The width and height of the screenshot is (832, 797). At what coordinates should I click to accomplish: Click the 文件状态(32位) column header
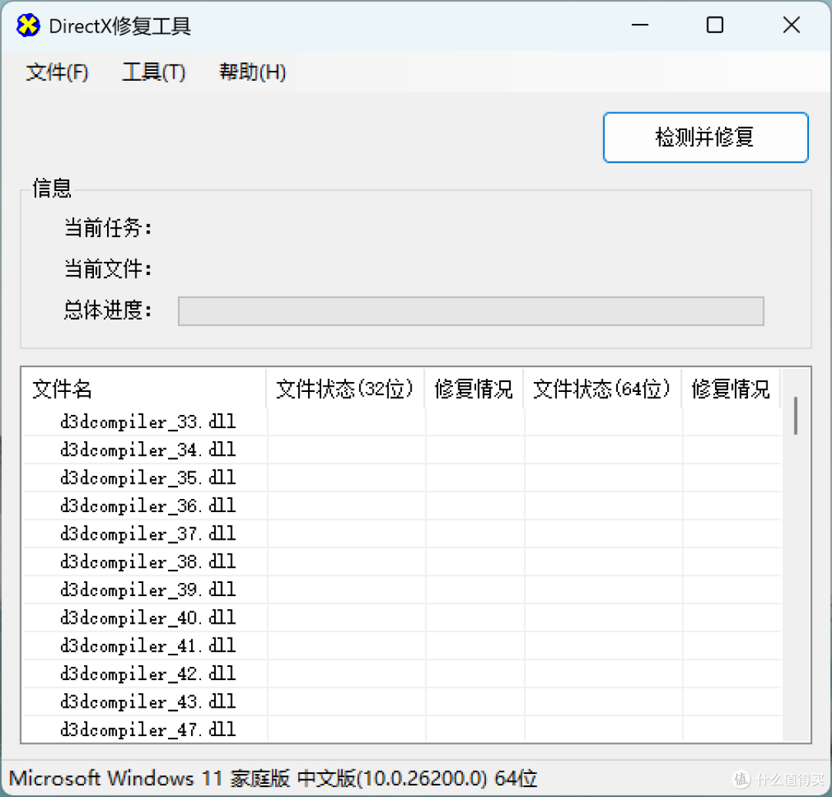[x=345, y=389]
